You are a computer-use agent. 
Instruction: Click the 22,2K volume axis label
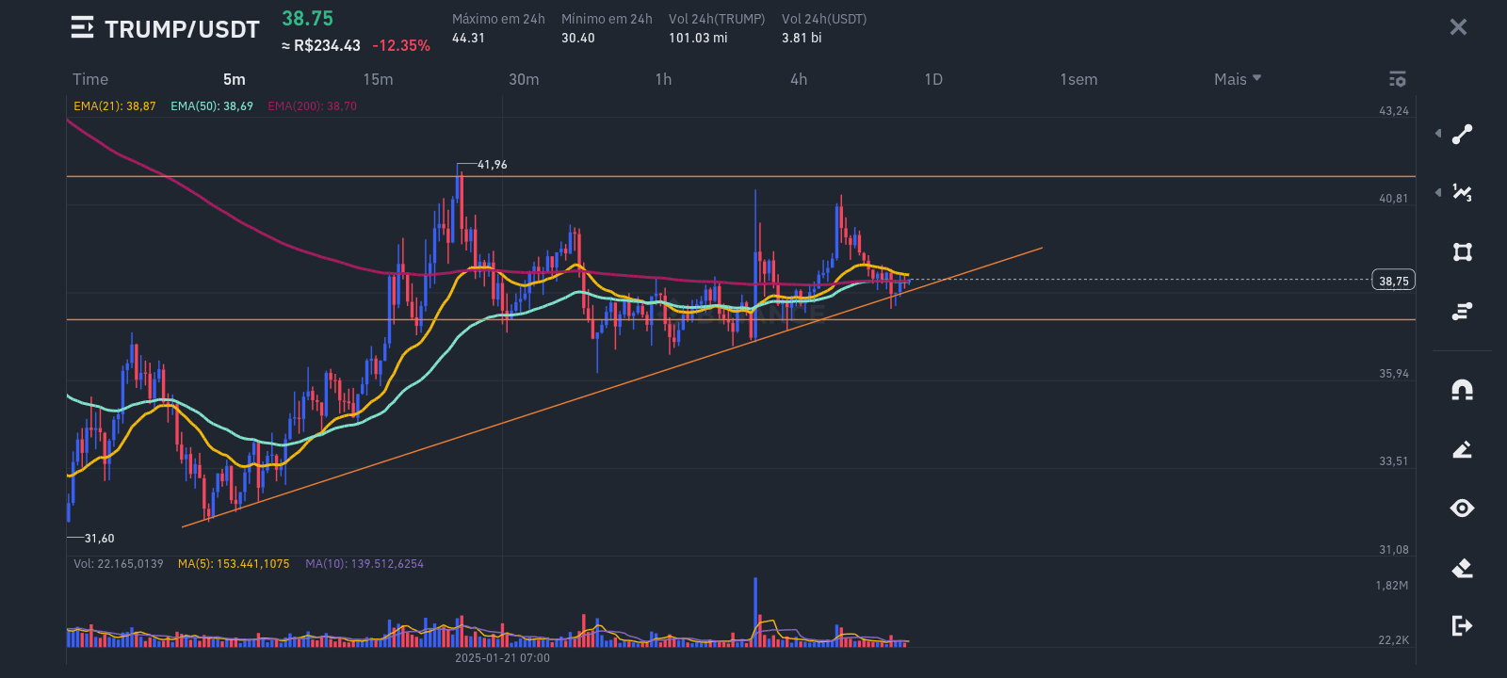point(1394,640)
